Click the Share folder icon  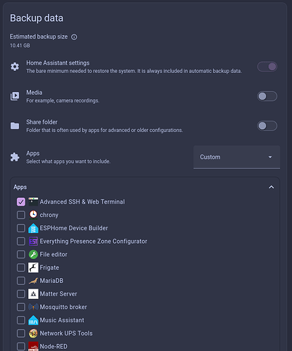15,126
